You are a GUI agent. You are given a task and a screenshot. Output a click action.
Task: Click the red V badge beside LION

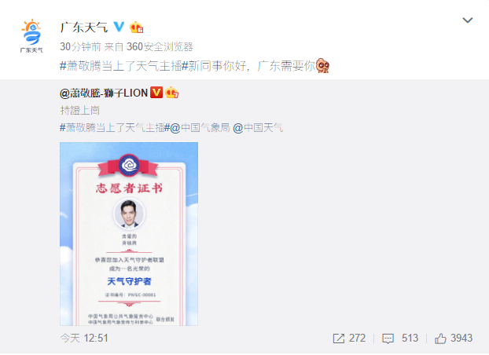pos(156,93)
